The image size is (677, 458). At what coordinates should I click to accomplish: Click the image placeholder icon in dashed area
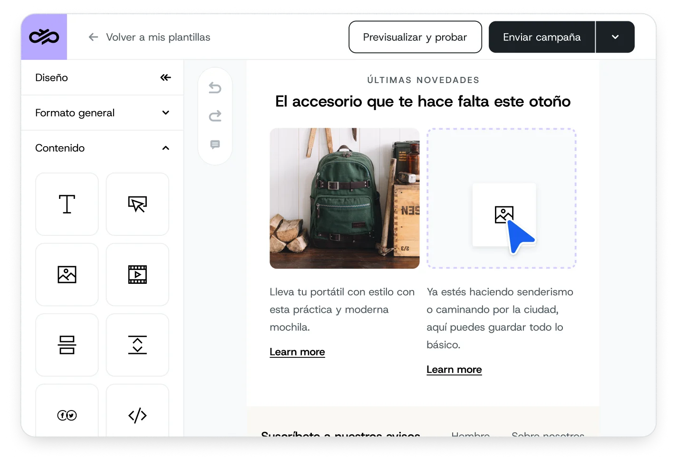tap(504, 215)
